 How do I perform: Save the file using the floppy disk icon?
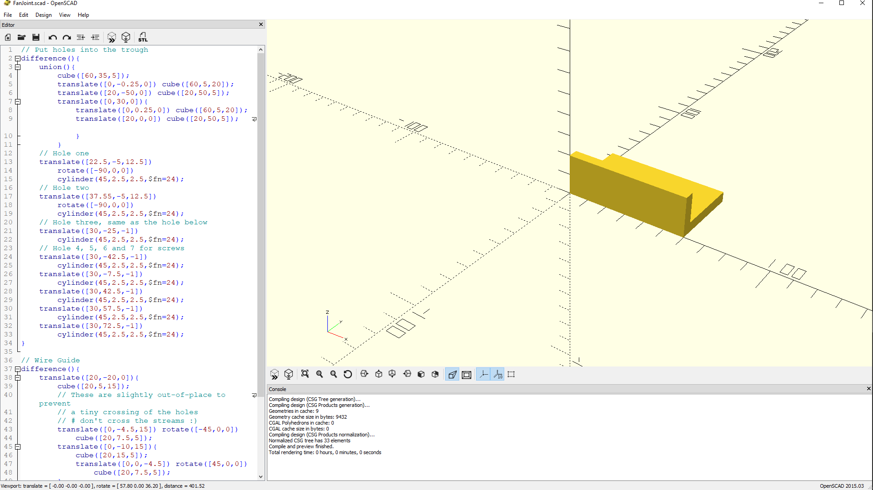pyautogui.click(x=36, y=37)
